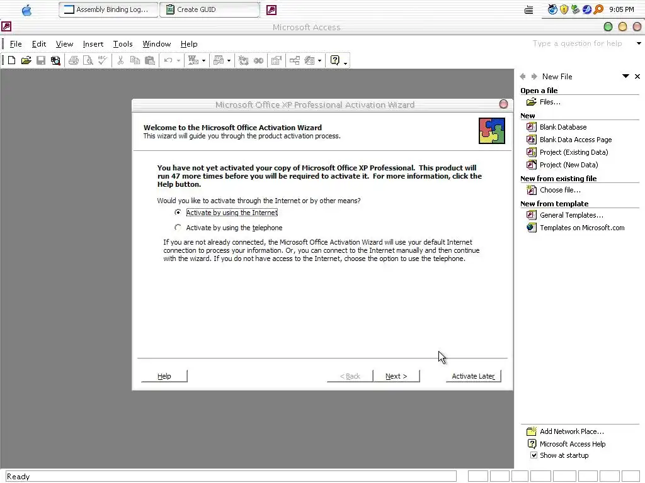Click the keyboard icon in the system tray
The width and height of the screenshot is (645, 483).
pyautogui.click(x=529, y=10)
